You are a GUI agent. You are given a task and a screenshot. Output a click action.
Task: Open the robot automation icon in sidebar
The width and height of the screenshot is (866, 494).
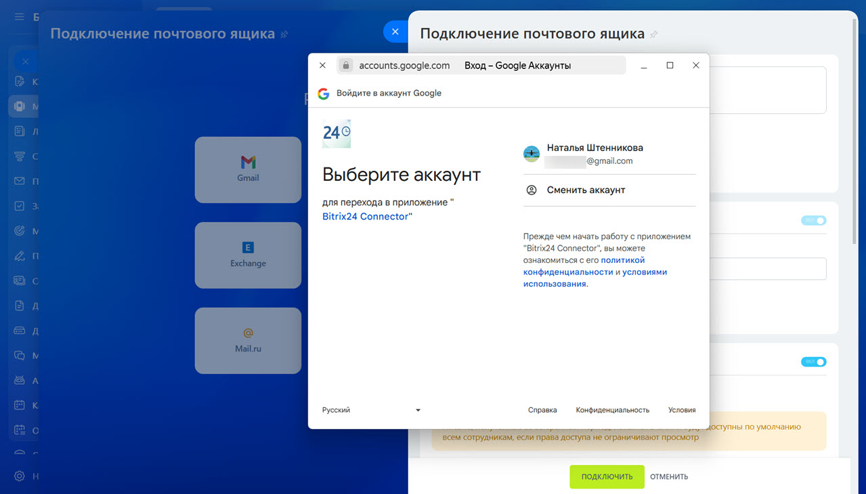[19, 380]
